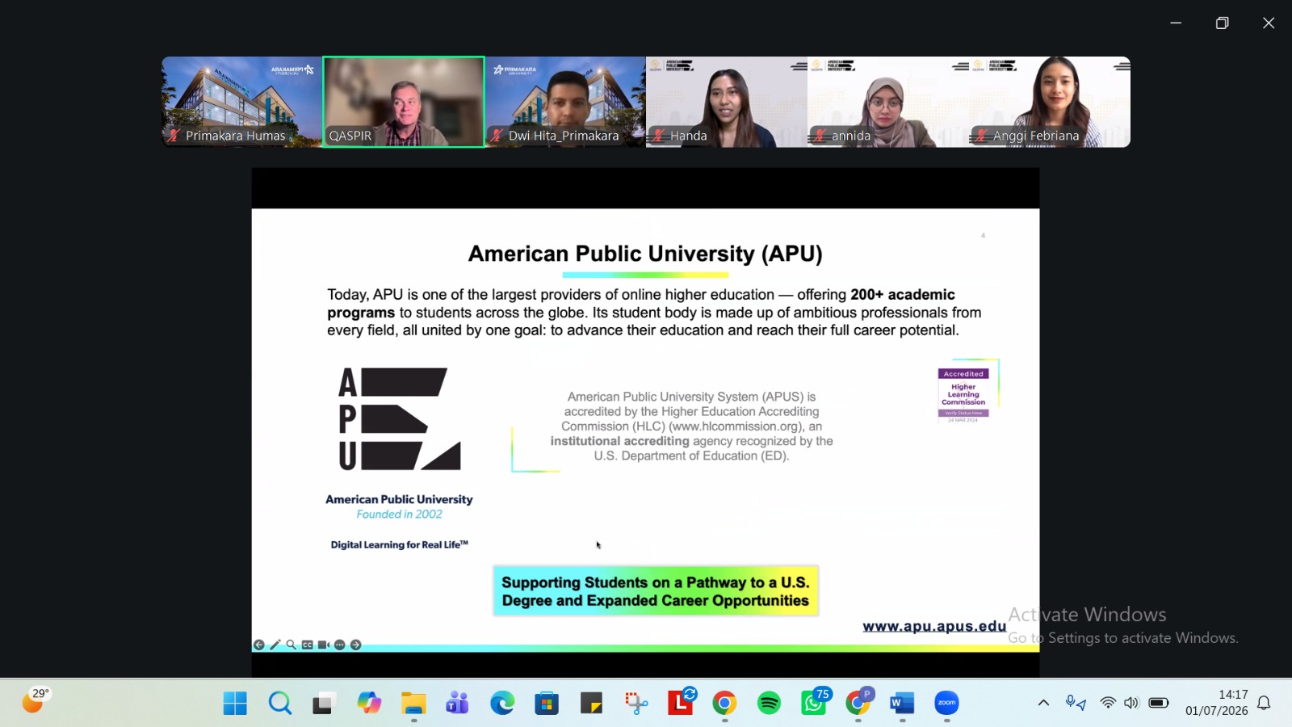1292x727 pixels.
Task: Open Task View on the taskbar
Action: point(325,704)
